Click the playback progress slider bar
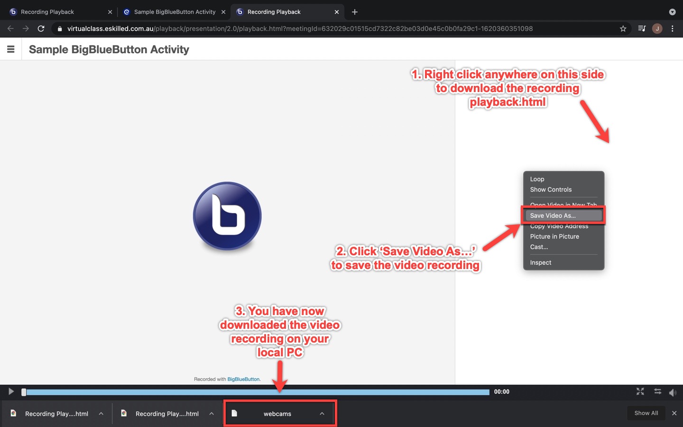The height and width of the screenshot is (427, 683). 256,392
